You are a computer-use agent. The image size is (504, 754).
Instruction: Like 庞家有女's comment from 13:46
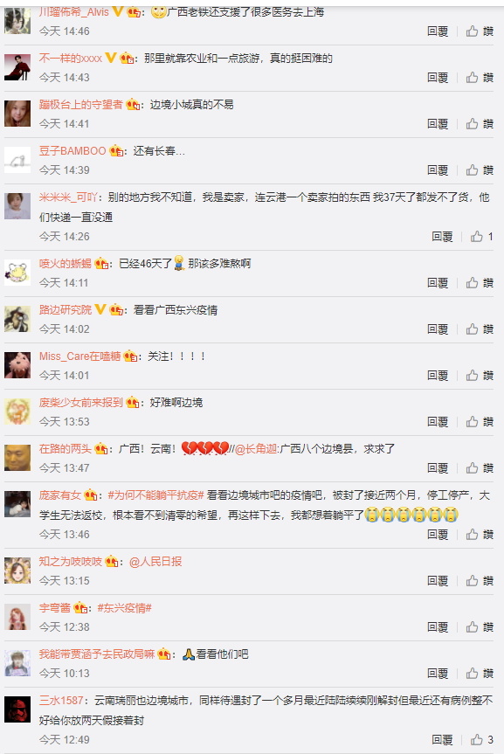pos(480,534)
